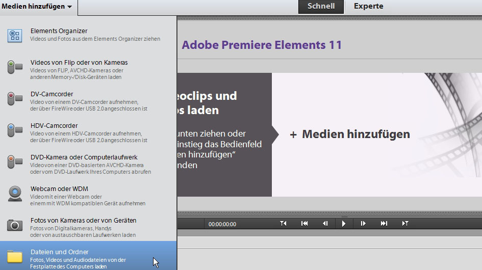Select Elements Organizer menu entry
This screenshot has width=482, height=270.
(x=88, y=35)
